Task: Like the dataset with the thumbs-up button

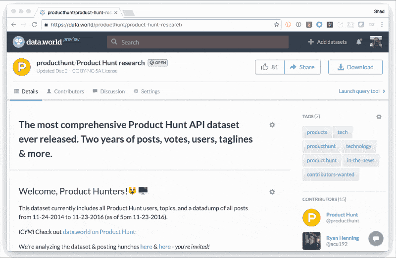Action: point(270,67)
